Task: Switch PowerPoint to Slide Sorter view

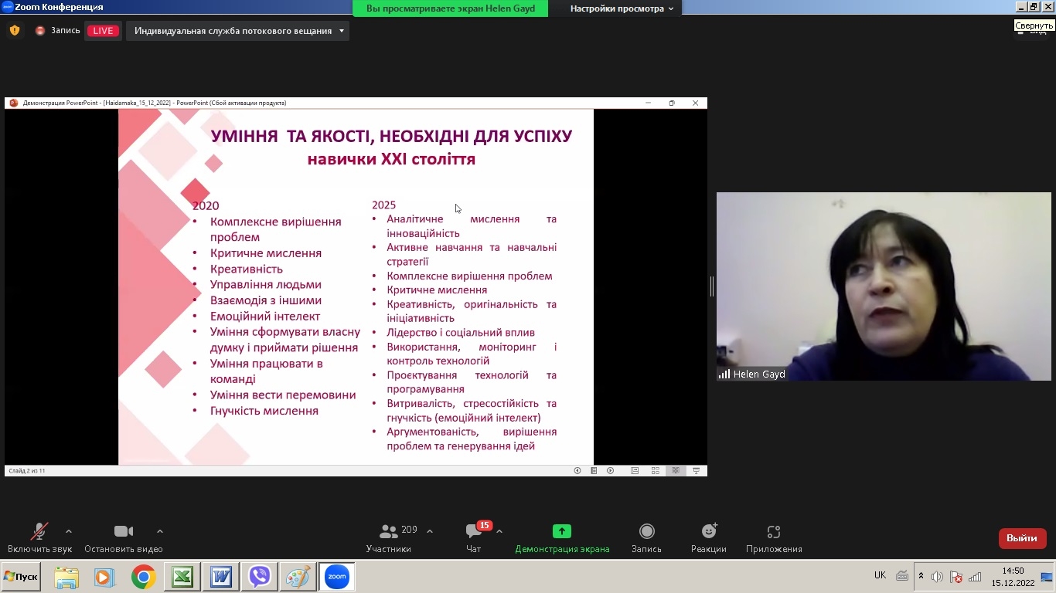Action: pos(656,471)
